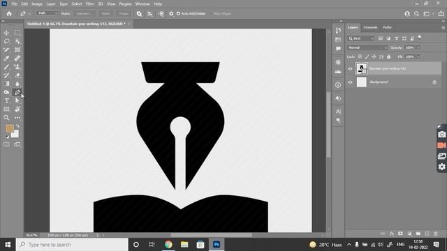
Task: Open the Kind filter dropdown
Action: point(361,38)
